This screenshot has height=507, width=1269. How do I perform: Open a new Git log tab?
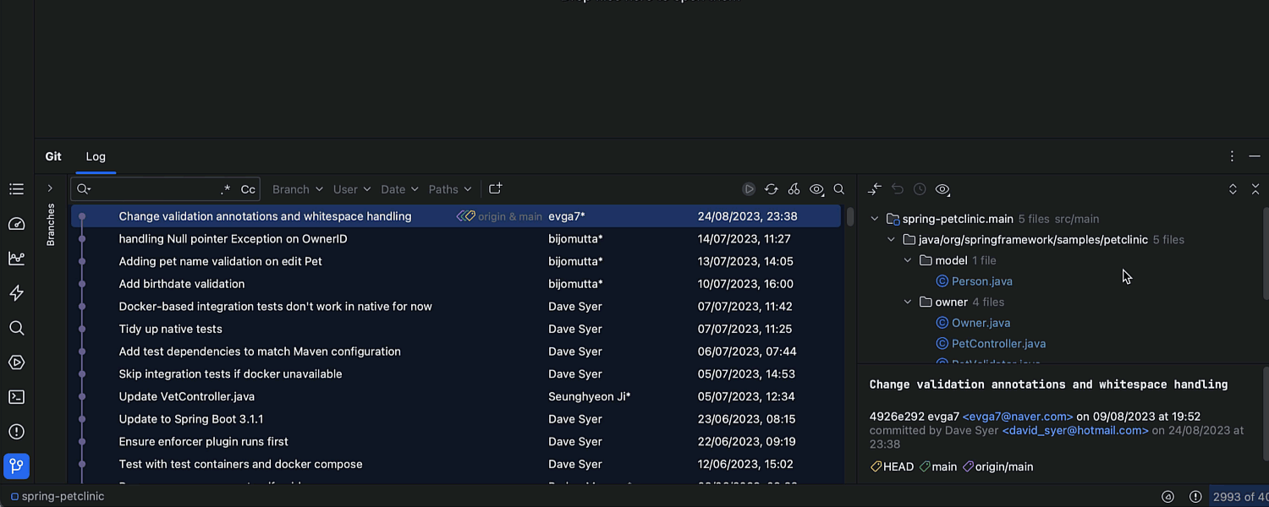(496, 189)
